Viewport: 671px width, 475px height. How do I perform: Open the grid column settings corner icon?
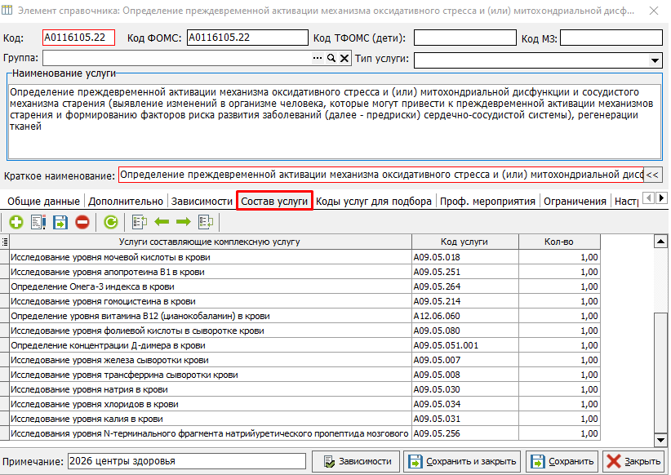coord(5,242)
